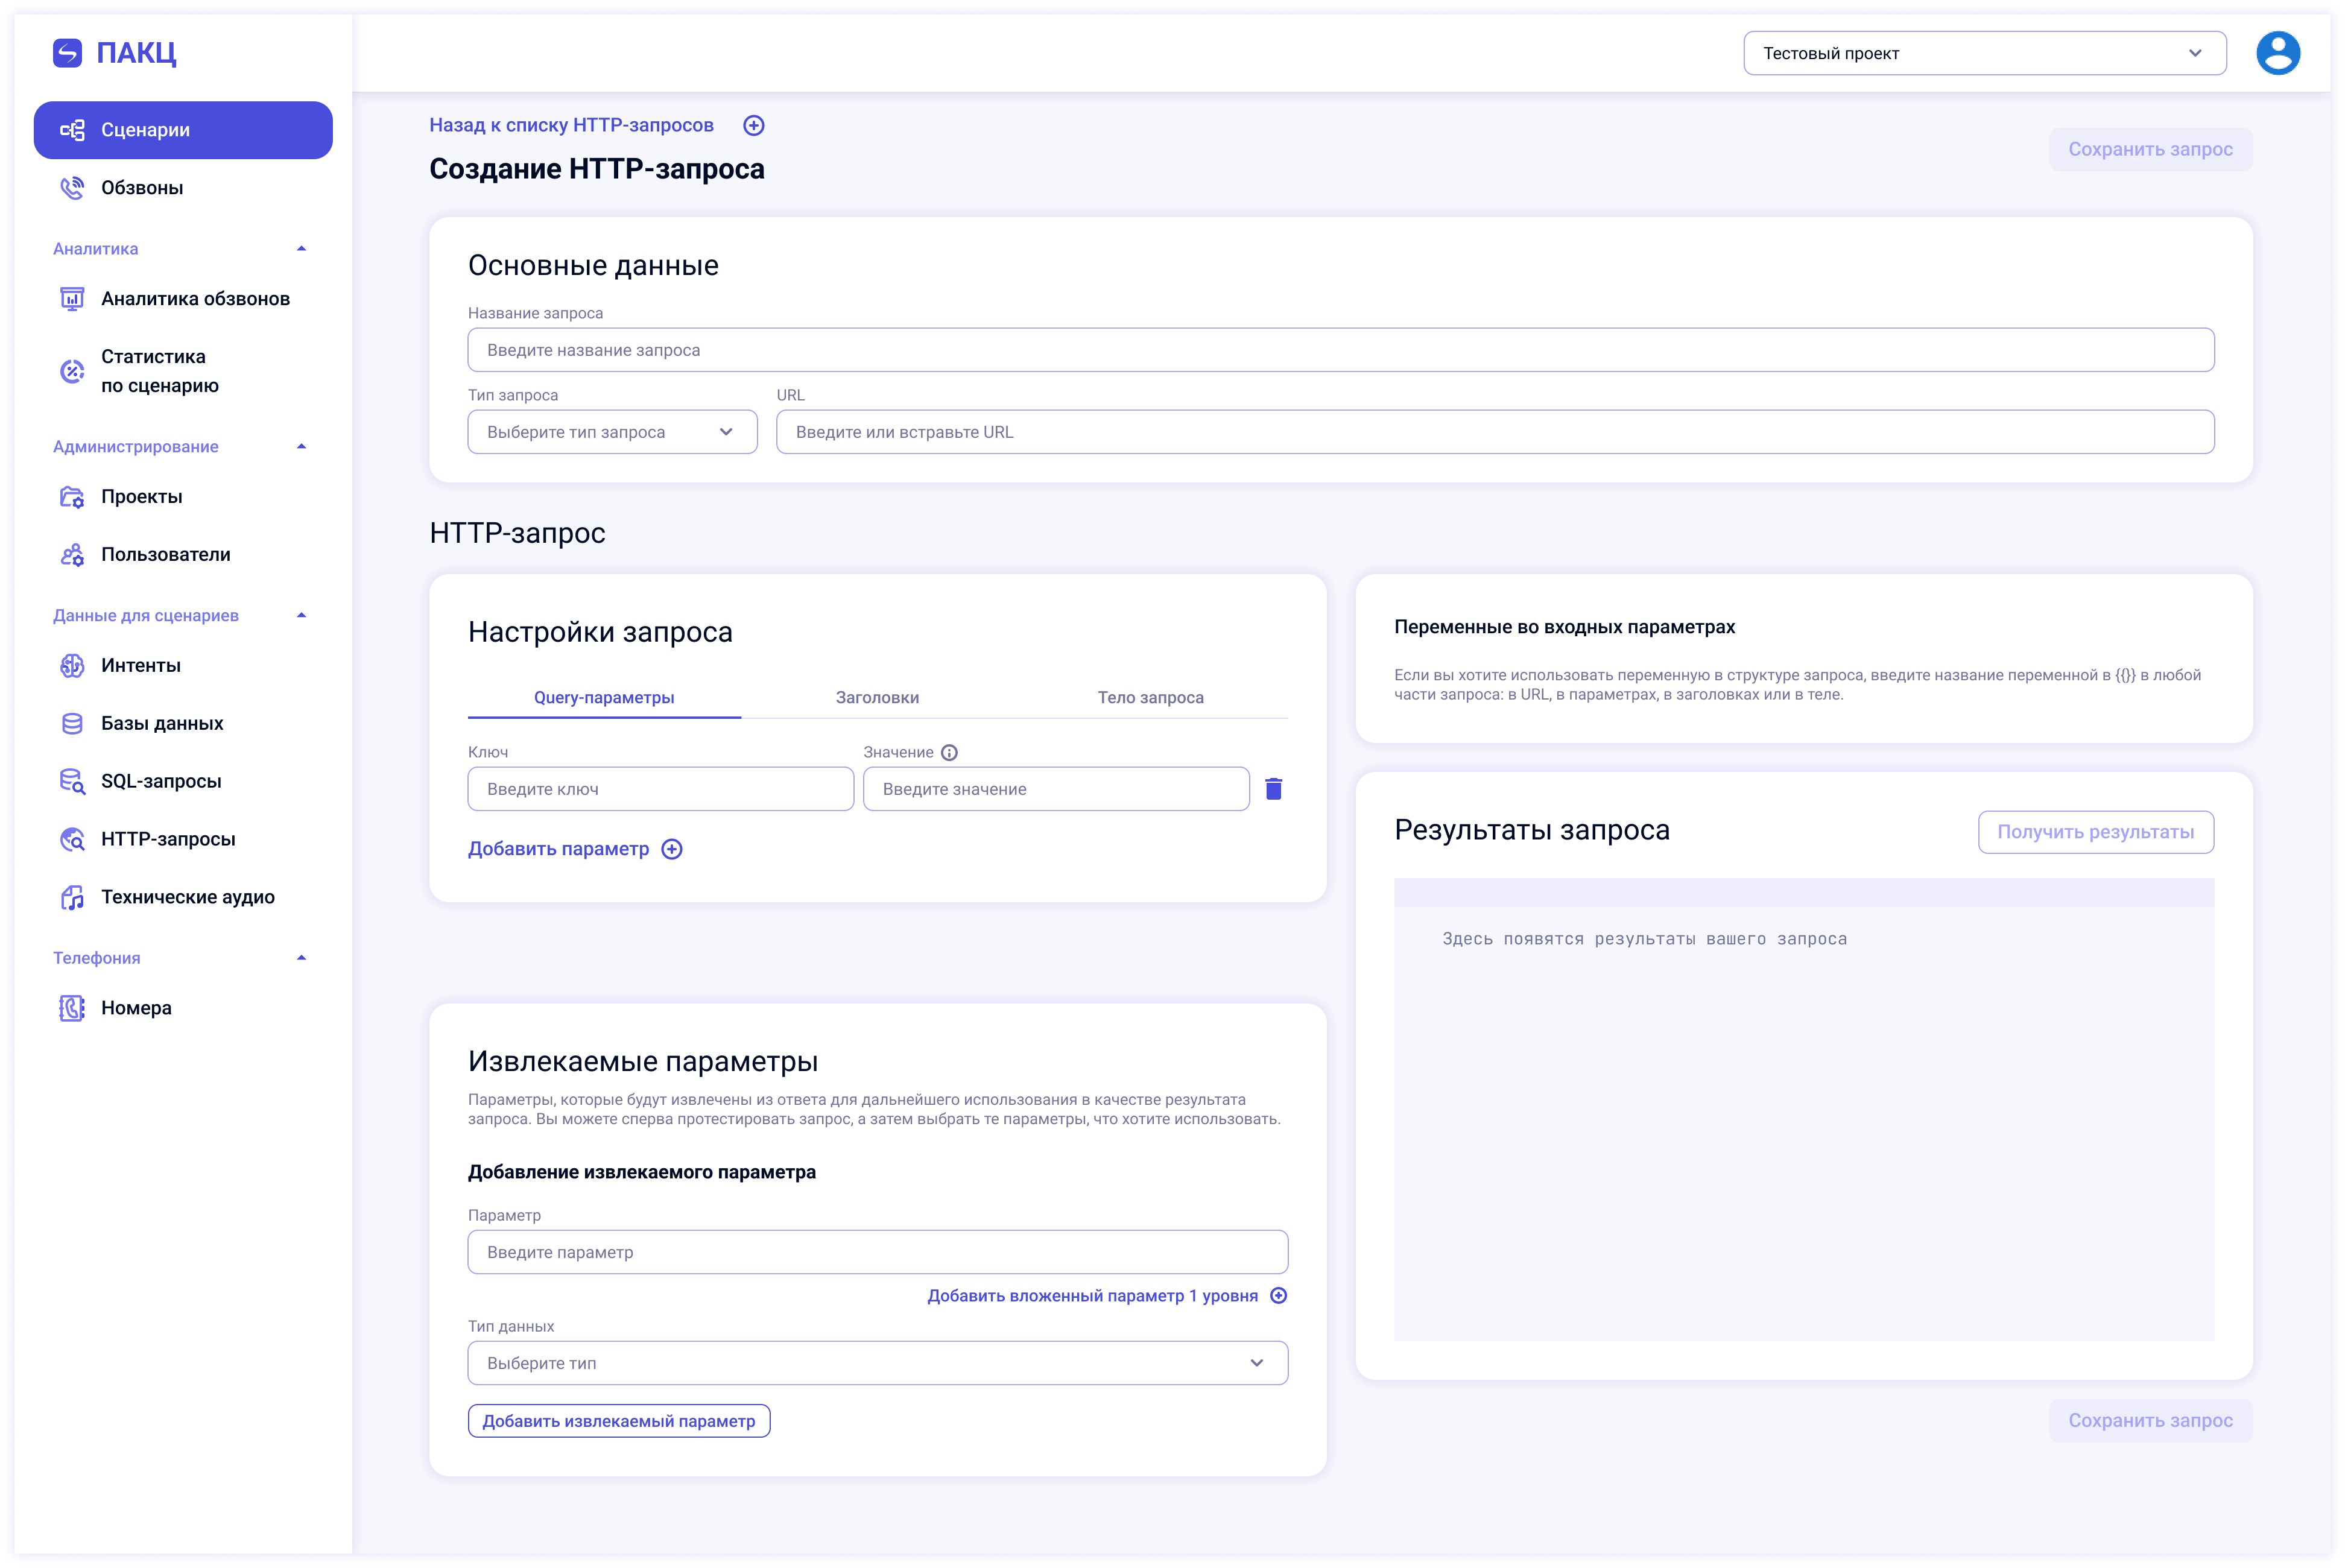
Task: Click the info icon next to Значение
Action: click(x=949, y=752)
